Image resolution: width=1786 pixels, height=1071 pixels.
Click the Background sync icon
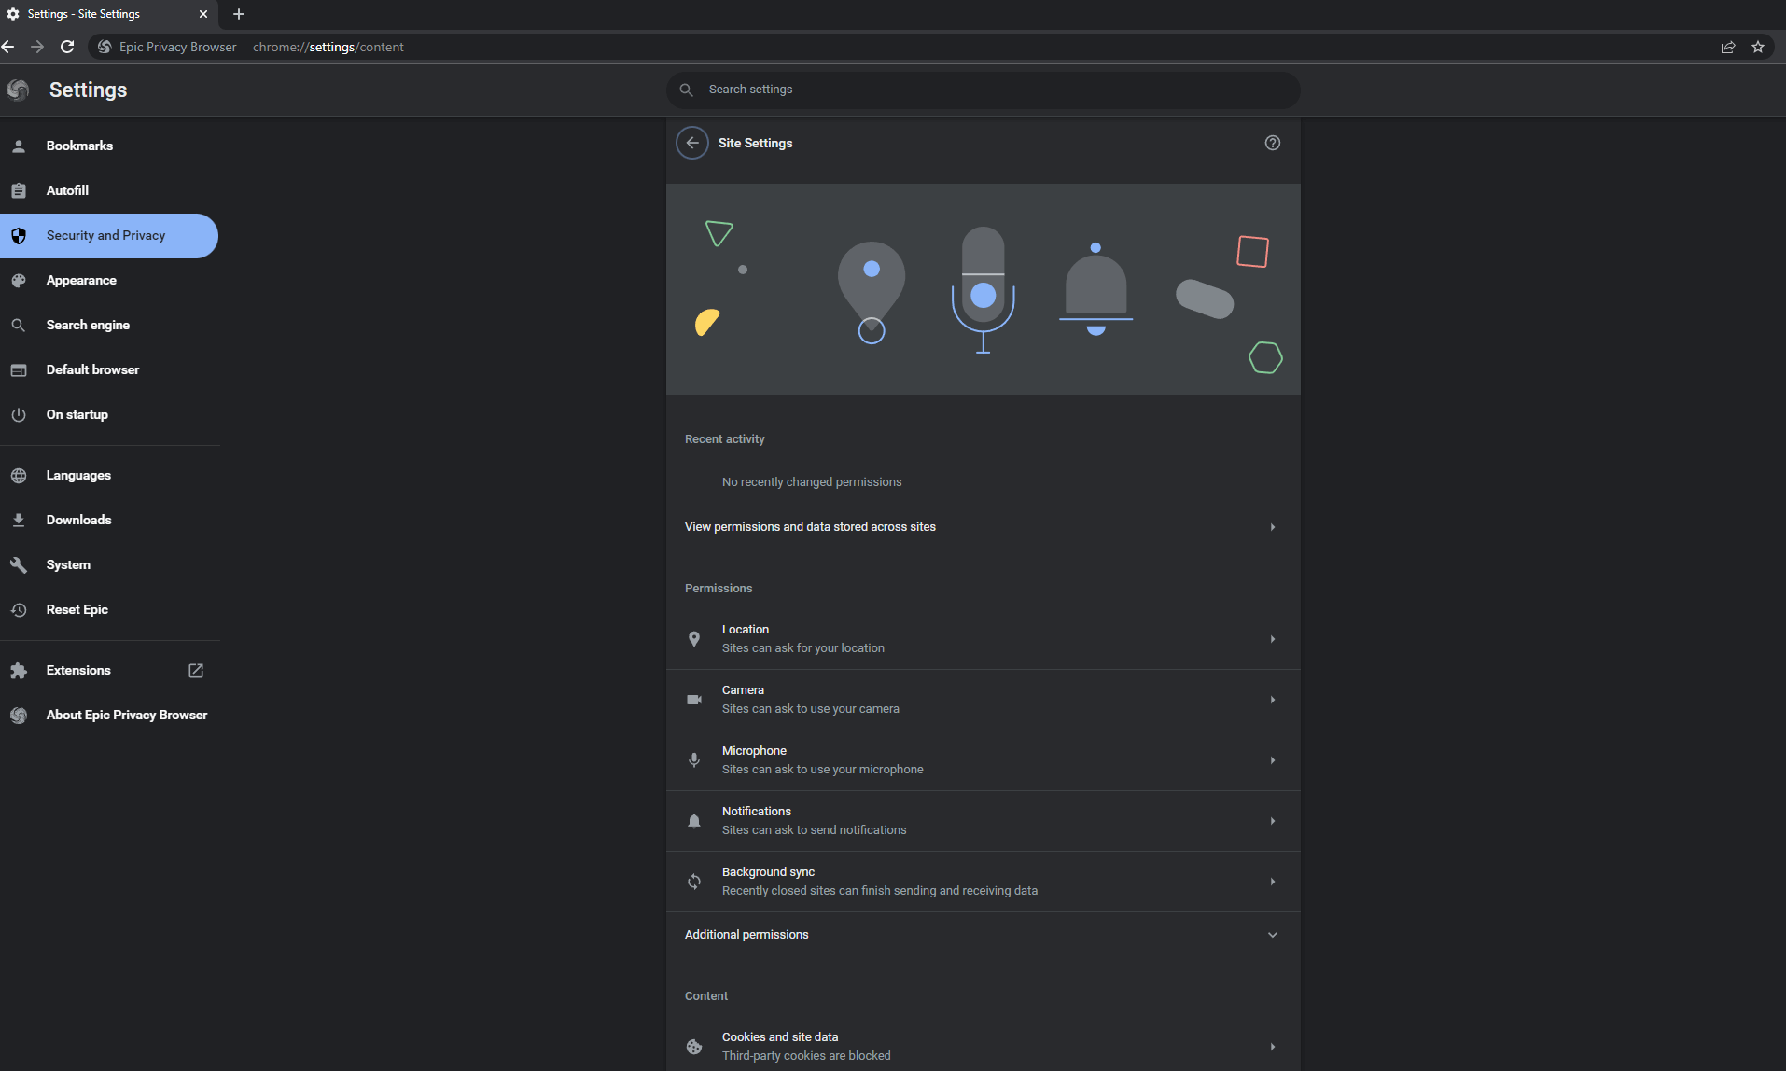pos(694,881)
